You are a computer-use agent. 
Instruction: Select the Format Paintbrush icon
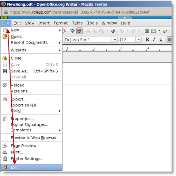[x=113, y=31]
